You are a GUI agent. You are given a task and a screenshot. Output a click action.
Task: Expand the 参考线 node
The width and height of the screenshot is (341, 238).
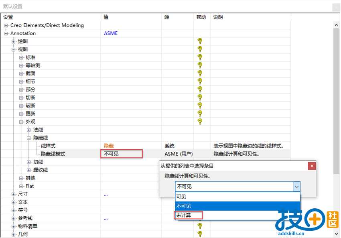pos(14,219)
